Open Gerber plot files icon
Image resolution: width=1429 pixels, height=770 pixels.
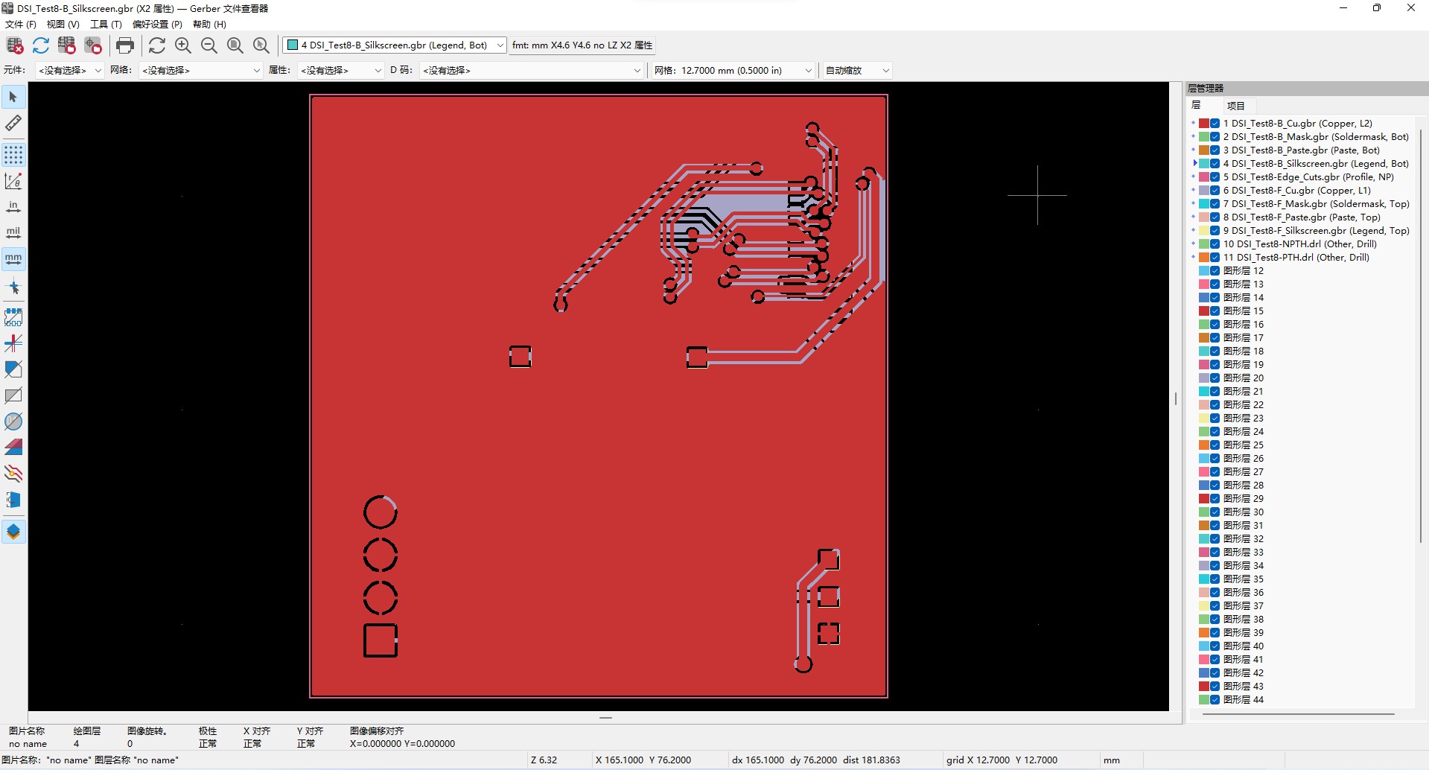pos(67,45)
